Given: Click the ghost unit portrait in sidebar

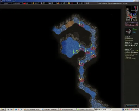Looking at the screenshot, I should [128, 31].
